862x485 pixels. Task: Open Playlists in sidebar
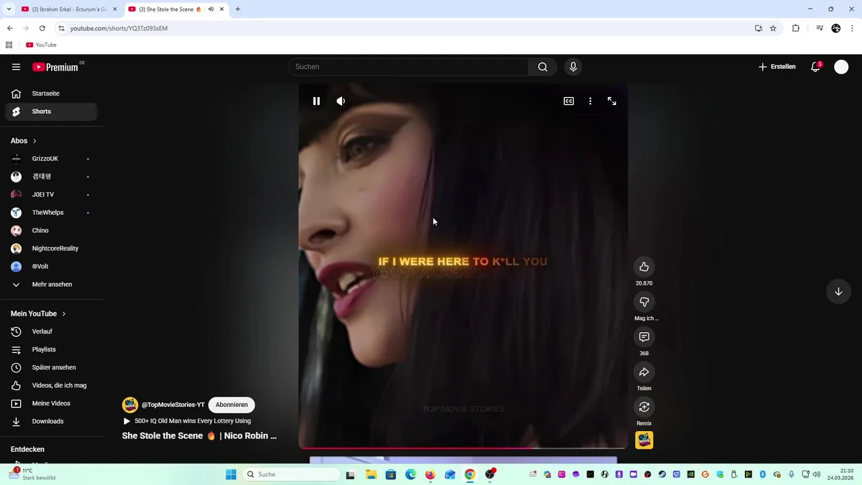pos(51,350)
